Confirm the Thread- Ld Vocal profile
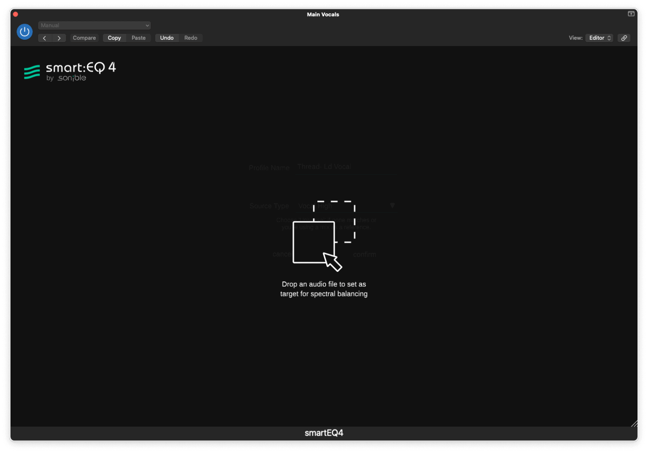The image size is (648, 453). [x=364, y=254]
